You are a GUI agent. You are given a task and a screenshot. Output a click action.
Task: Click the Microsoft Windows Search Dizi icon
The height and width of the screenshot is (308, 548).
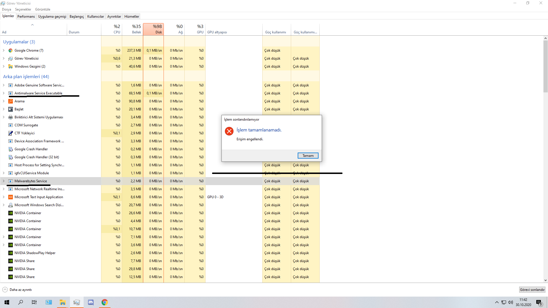click(11, 205)
